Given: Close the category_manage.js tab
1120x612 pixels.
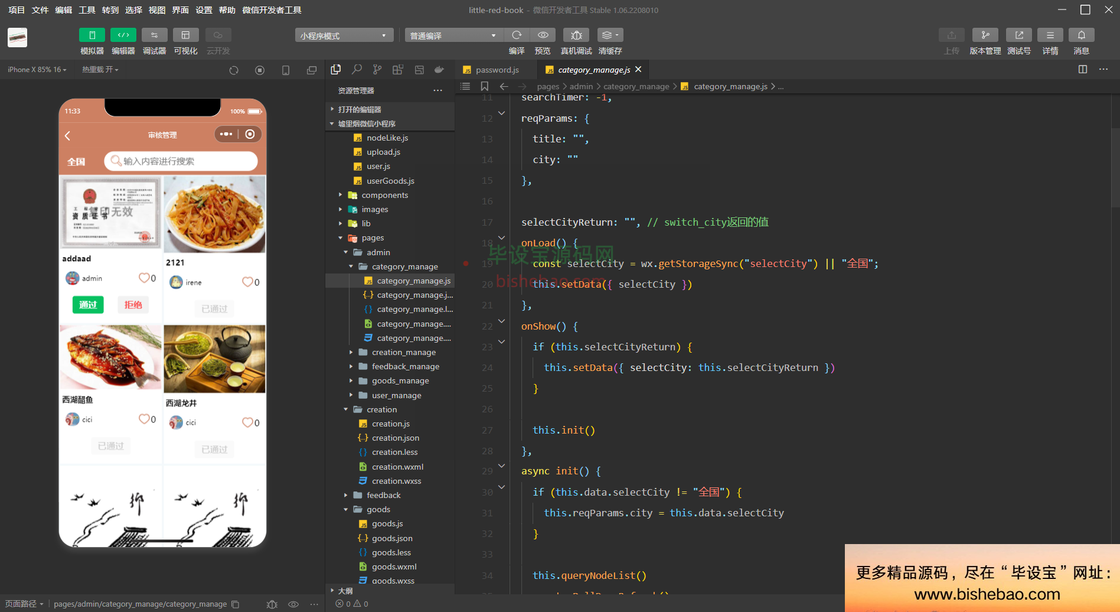Looking at the screenshot, I should pyautogui.click(x=638, y=69).
